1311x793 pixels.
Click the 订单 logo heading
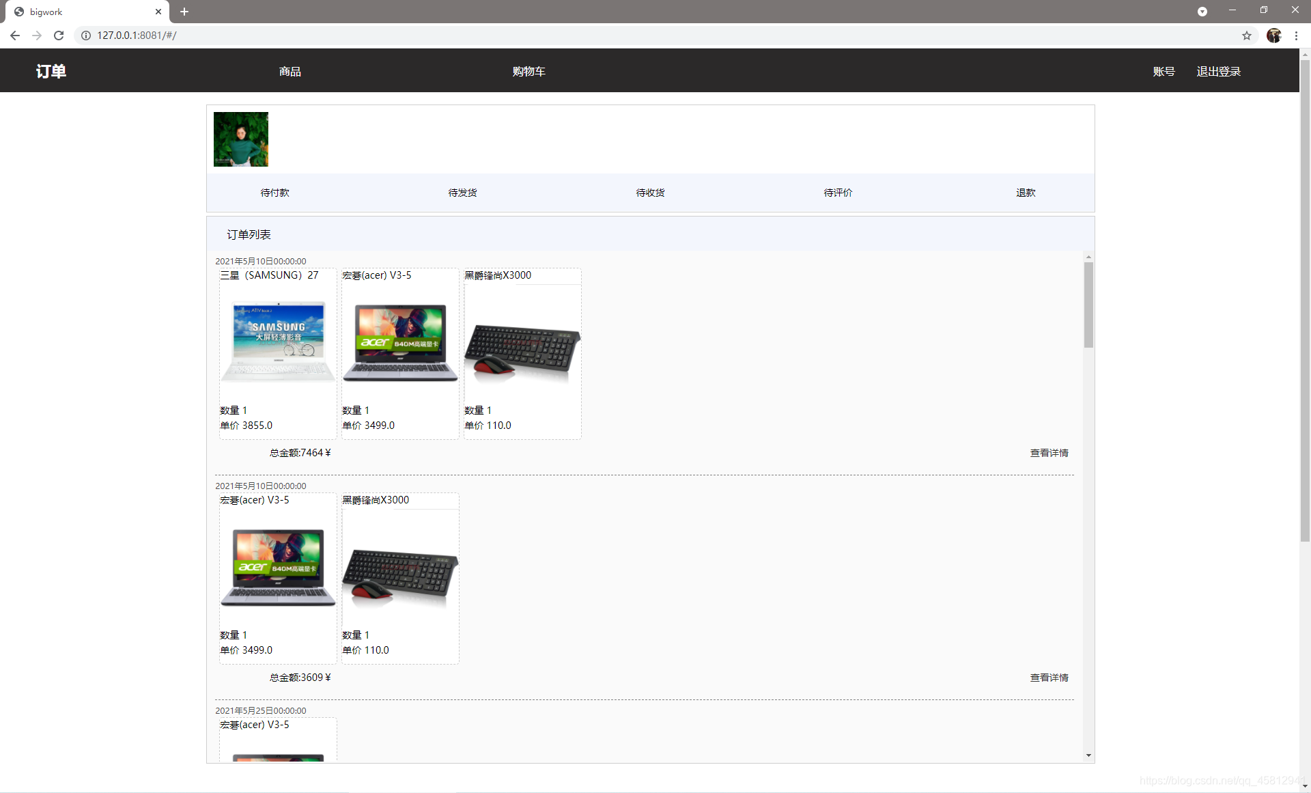coord(51,71)
